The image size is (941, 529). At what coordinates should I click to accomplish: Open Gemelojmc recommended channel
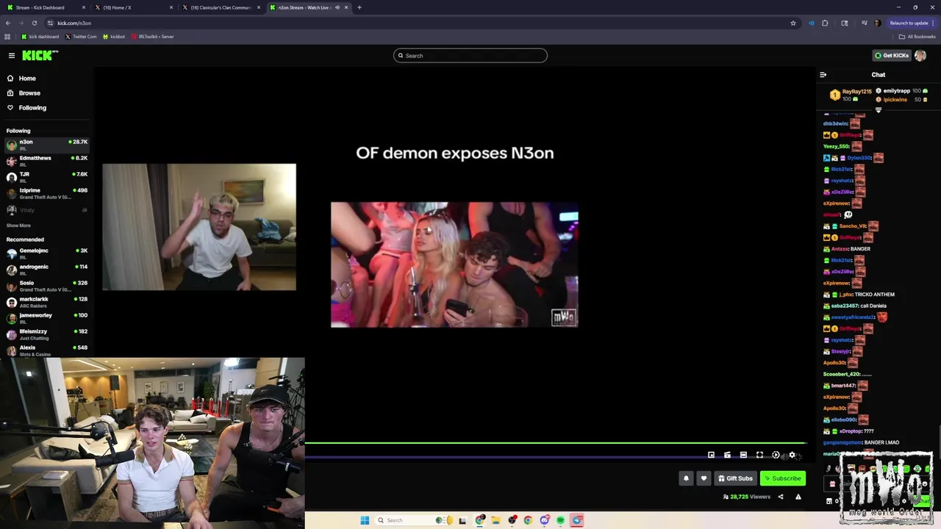point(47,253)
